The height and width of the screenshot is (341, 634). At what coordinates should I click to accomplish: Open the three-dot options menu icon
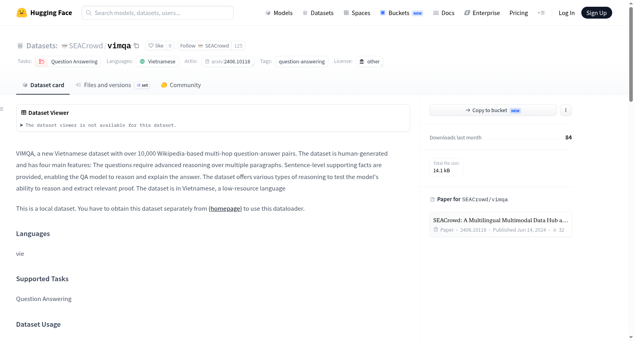[566, 110]
